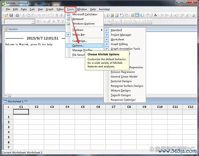Click the C12 column header
The width and height of the screenshot is (199, 156).
click(190, 107)
